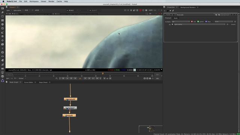Open the 3D nodes toolbar menu
Screen dimensions: 240x135
[3, 44]
